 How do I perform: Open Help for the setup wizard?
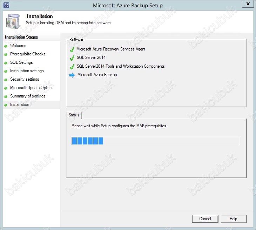pos(234,219)
